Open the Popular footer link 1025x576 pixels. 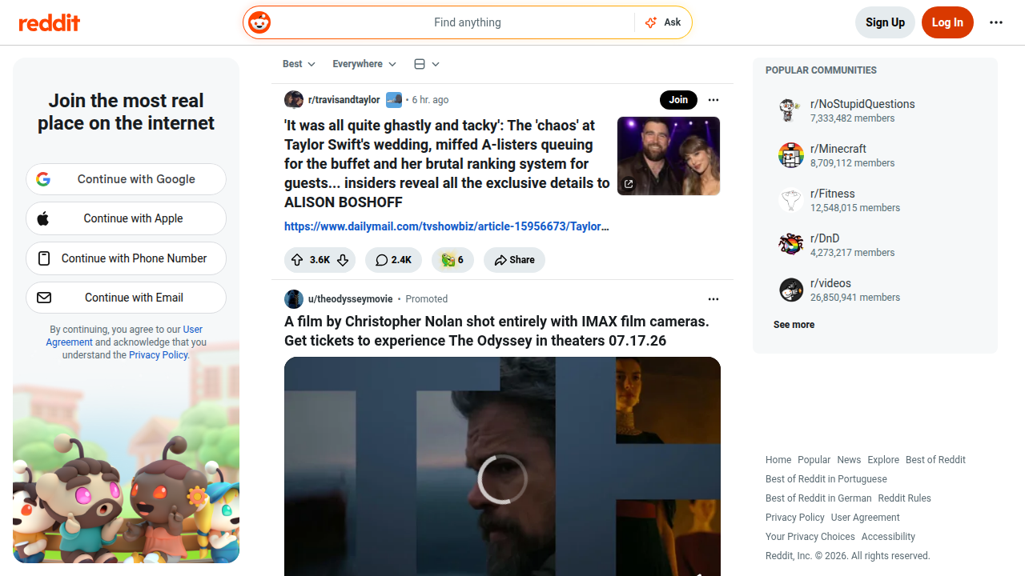click(x=814, y=460)
